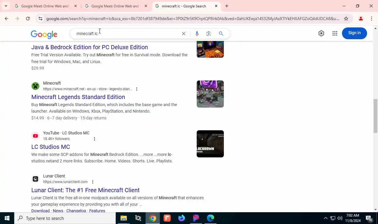Close the first Google Meet tab

[76, 6]
